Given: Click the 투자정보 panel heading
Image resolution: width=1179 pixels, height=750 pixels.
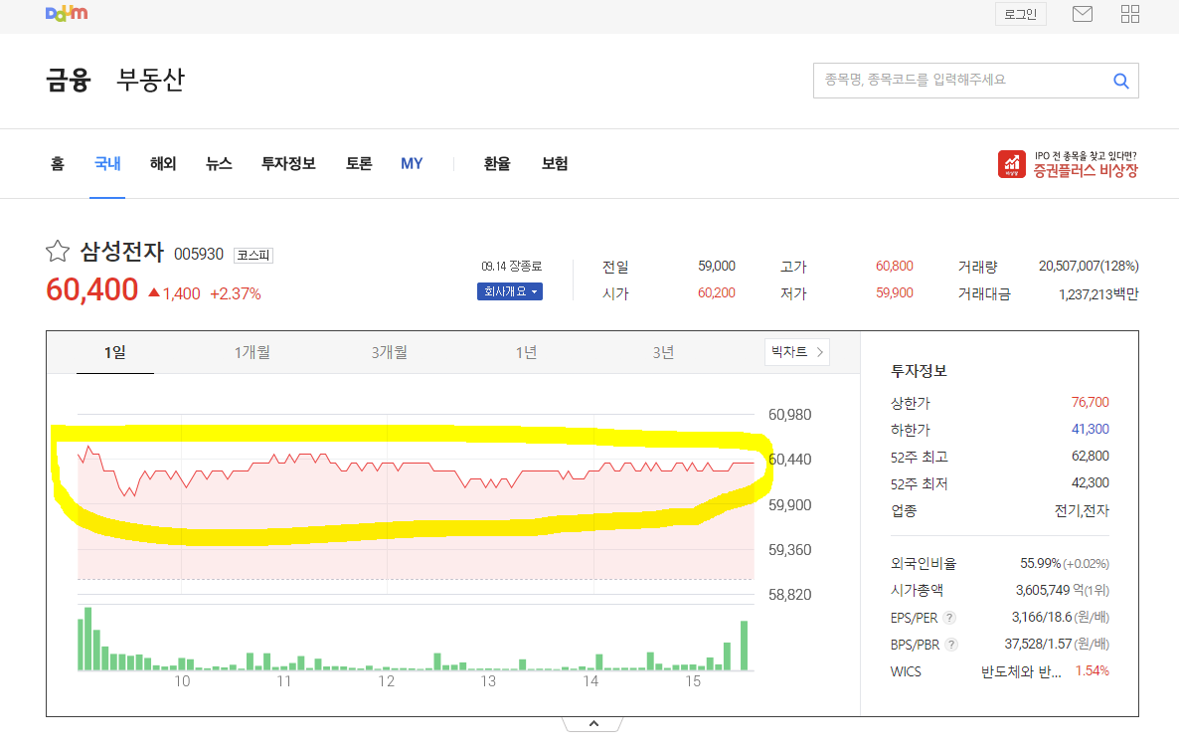Looking at the screenshot, I should (x=919, y=371).
